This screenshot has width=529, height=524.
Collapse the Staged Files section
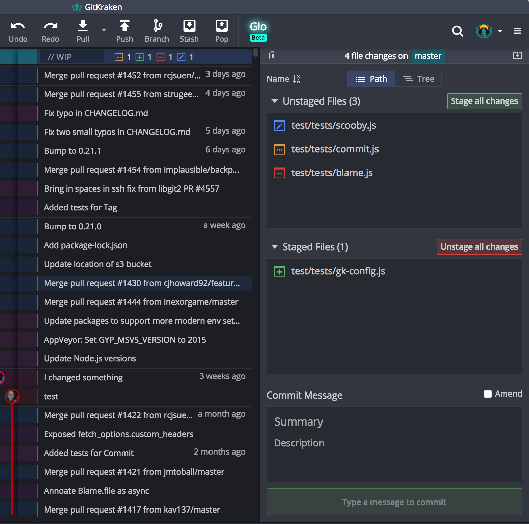[x=275, y=247]
